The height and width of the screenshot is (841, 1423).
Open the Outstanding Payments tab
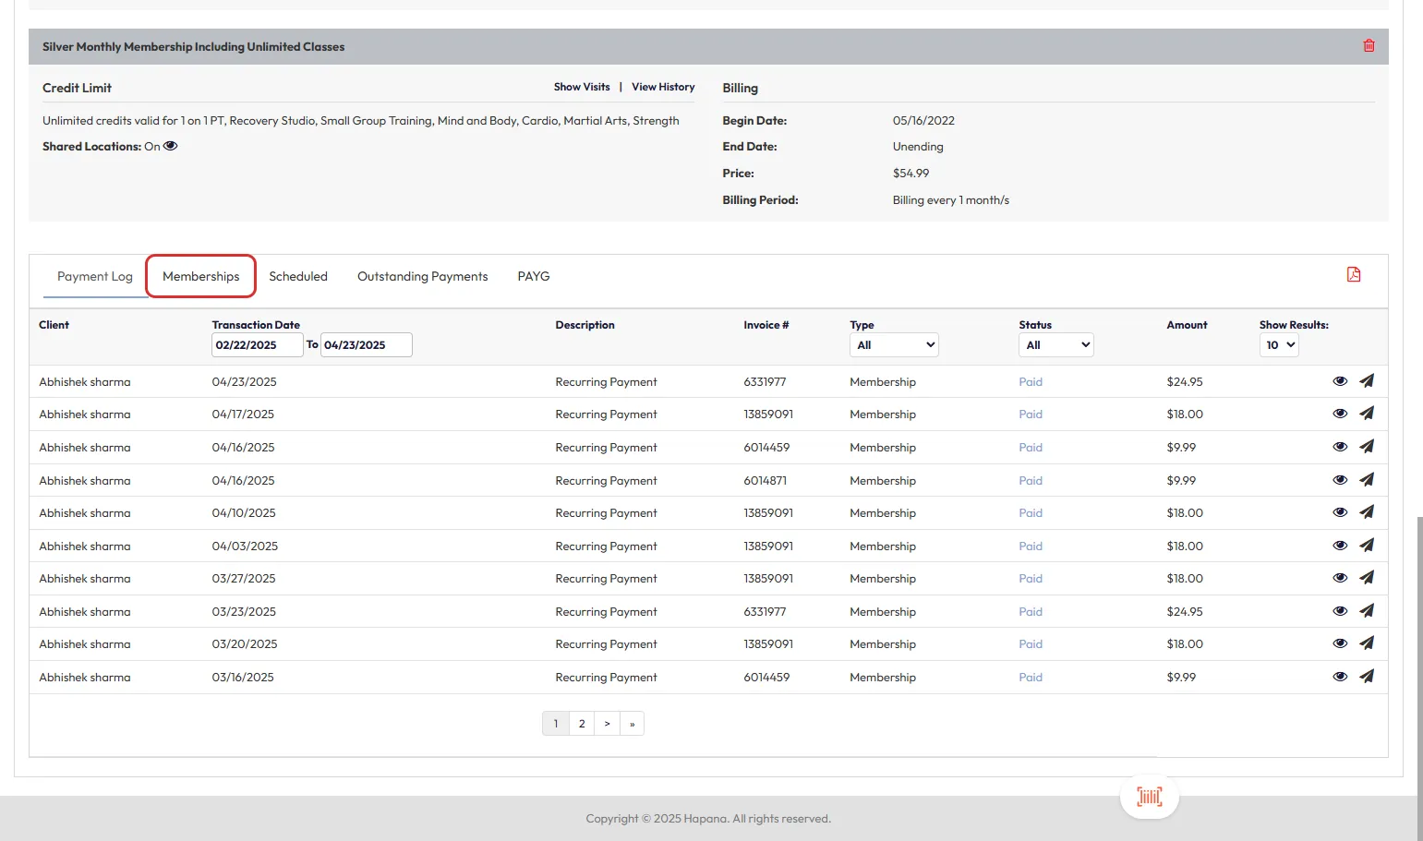pyautogui.click(x=422, y=276)
